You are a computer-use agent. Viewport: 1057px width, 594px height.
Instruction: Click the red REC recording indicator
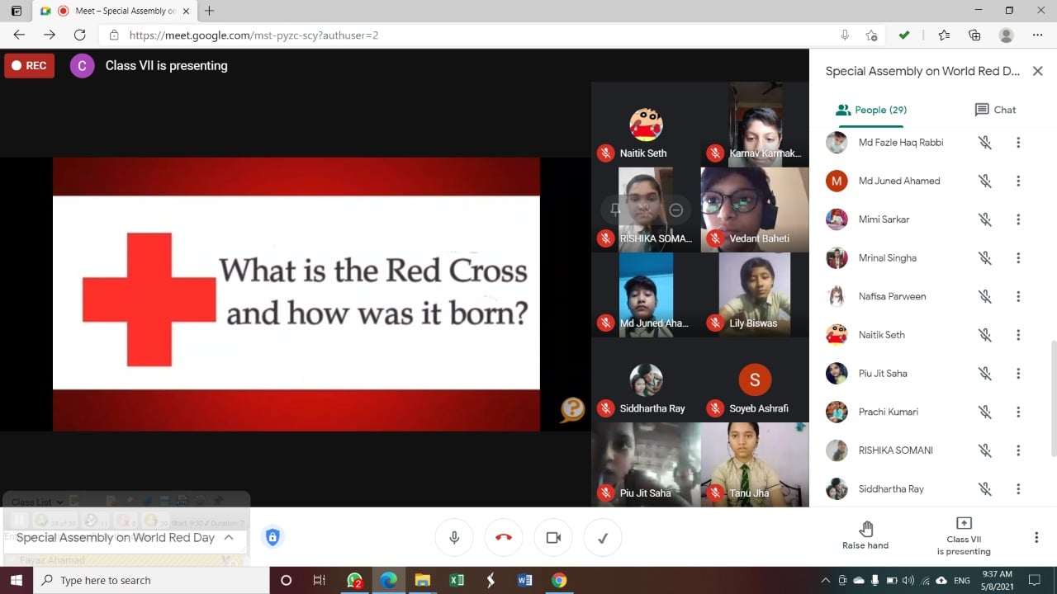29,65
